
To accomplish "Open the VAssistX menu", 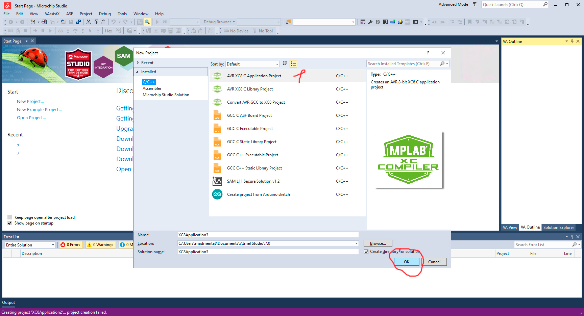I will (x=52, y=14).
